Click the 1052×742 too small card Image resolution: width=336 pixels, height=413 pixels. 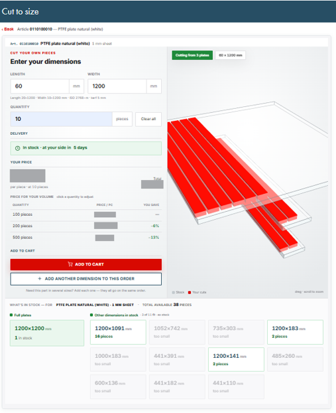coord(177,332)
